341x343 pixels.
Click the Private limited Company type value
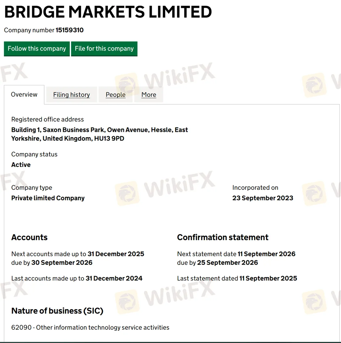tap(48, 198)
